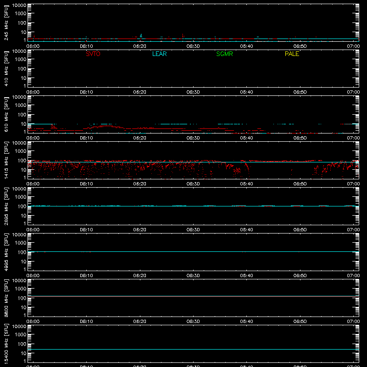Click the 100 tick label on 2695 MHz axis
367x367 pixels.
click(x=22, y=206)
